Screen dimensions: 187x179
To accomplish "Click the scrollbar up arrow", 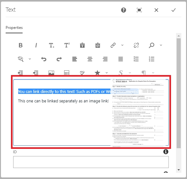I will (x=179, y=36).
